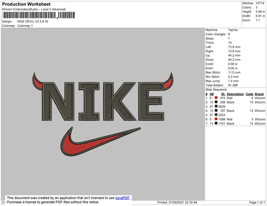Click the Stitches count 12714
The height and width of the screenshot is (206, 267).
point(260,3)
